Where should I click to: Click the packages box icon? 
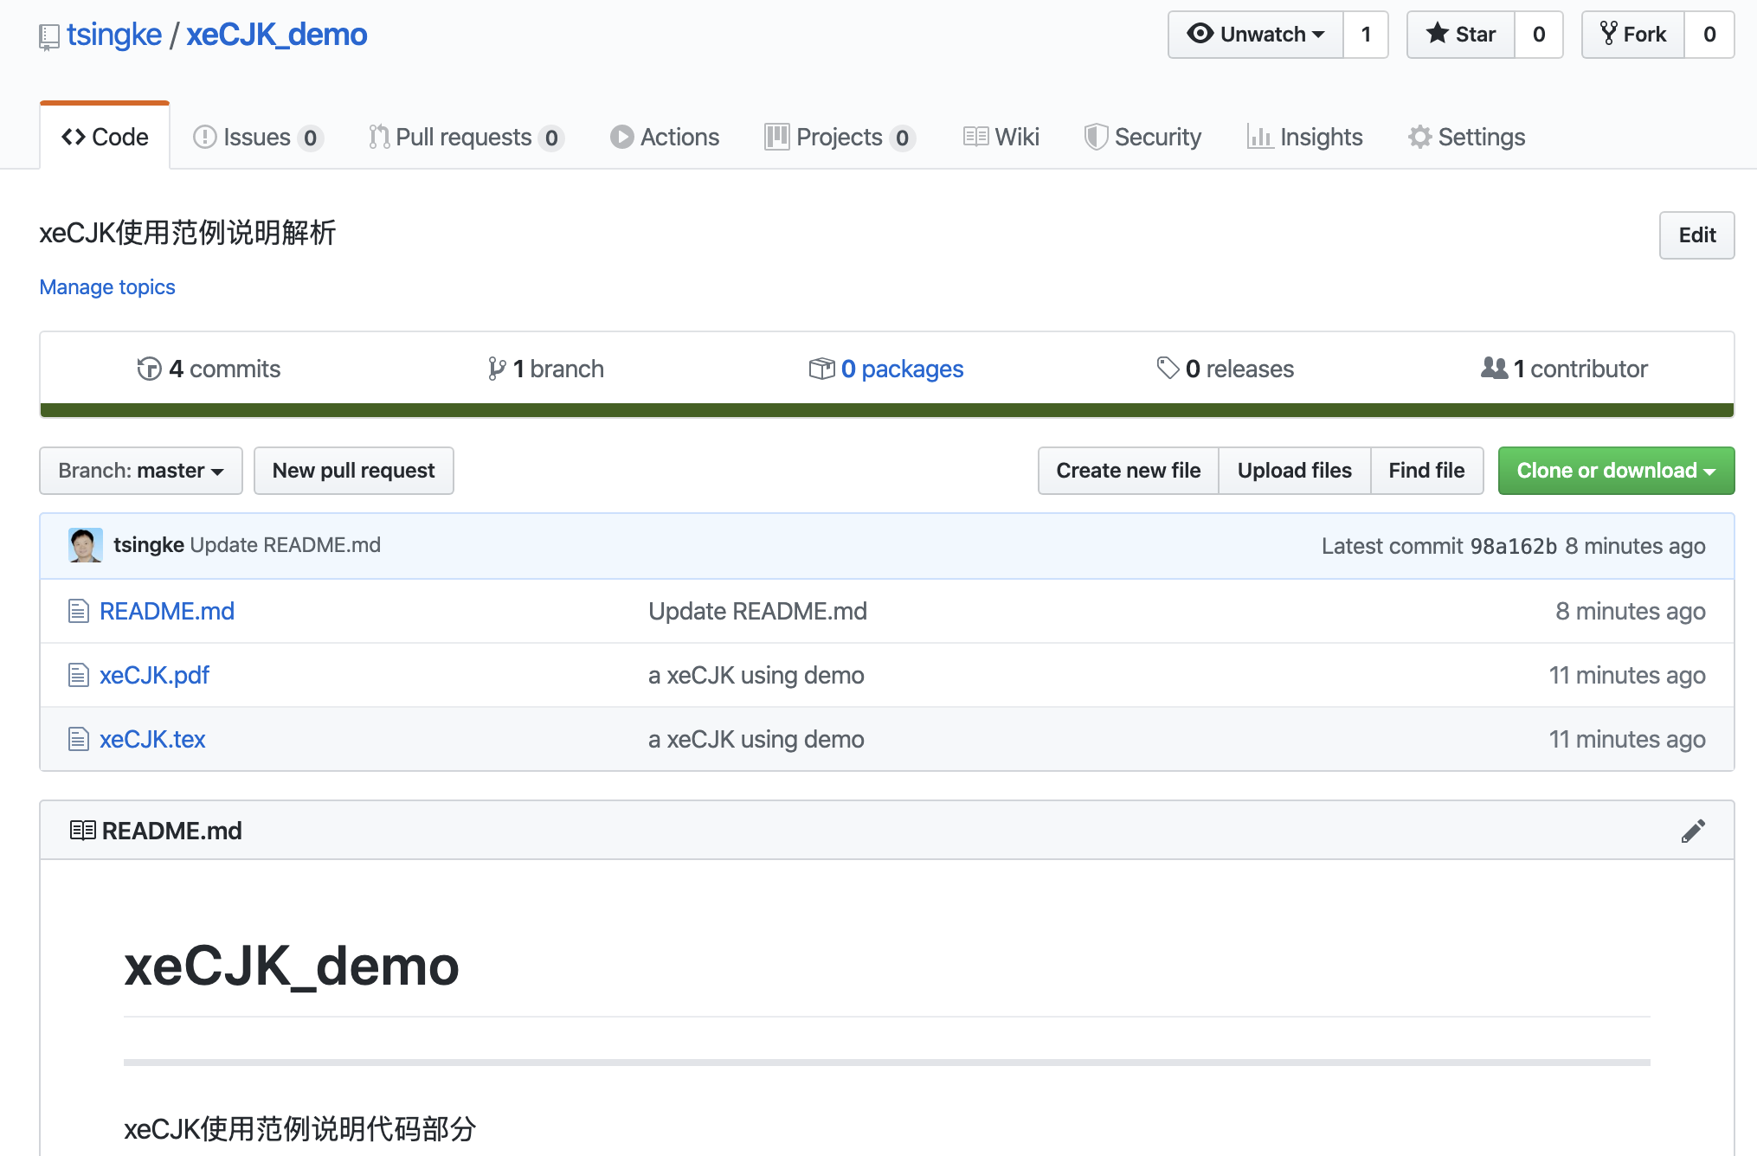(x=821, y=369)
